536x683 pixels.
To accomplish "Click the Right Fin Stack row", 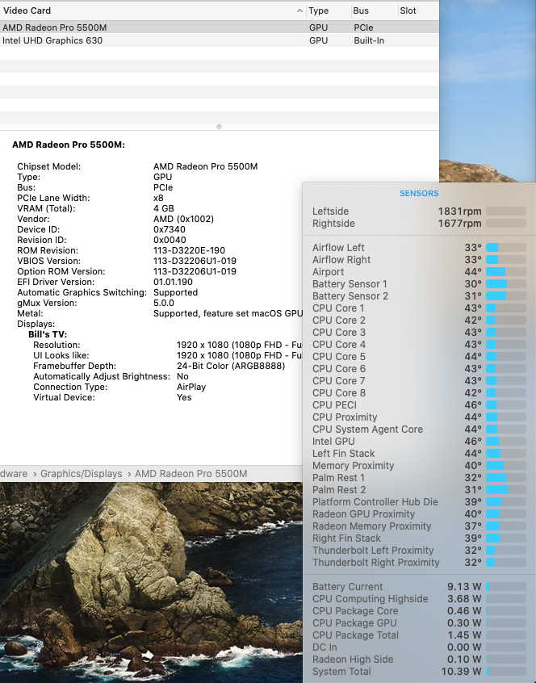I will (419, 538).
